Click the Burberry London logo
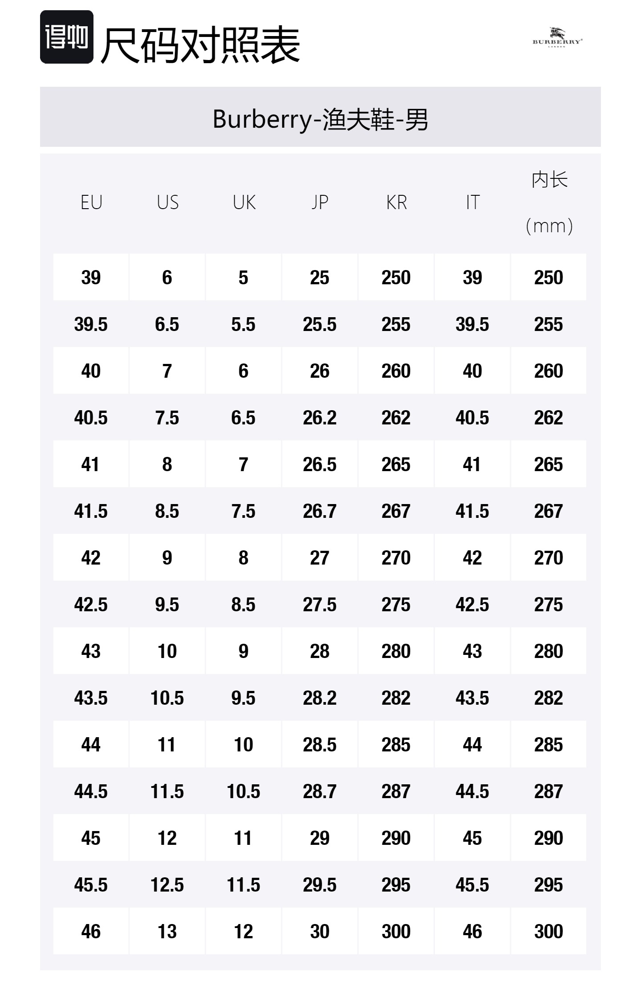Screen dimensions: 641x1005 coord(557,38)
